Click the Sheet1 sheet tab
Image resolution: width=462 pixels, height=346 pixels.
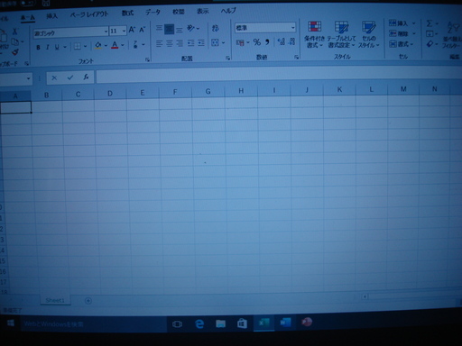[55, 300]
